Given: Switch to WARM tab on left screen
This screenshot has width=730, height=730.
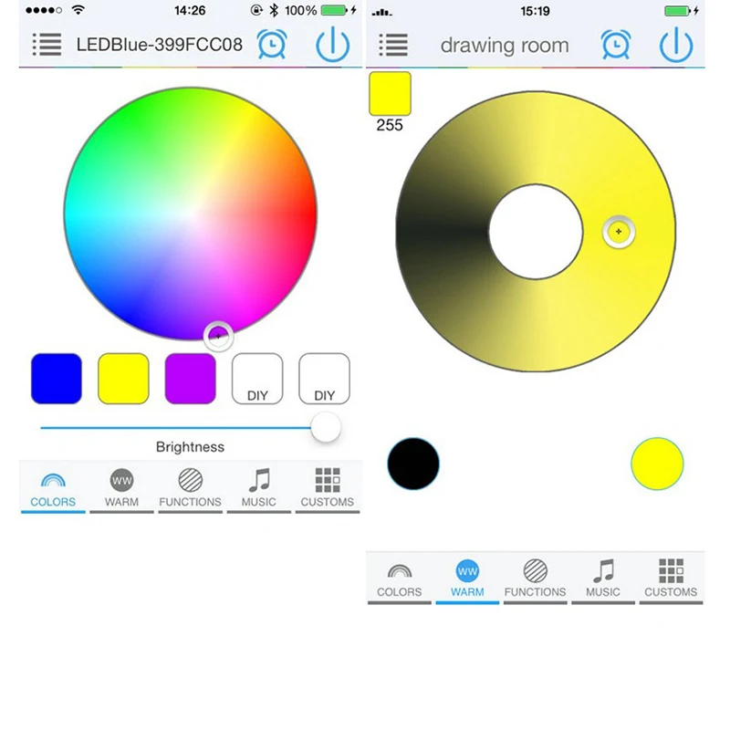Looking at the screenshot, I should [121, 488].
